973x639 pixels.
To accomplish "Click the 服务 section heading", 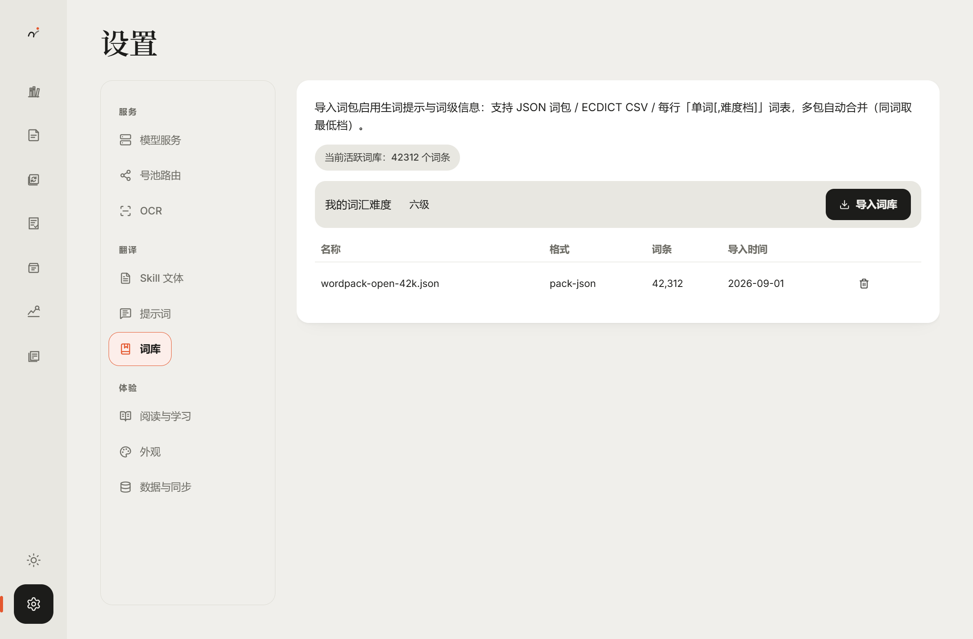I will click(128, 112).
